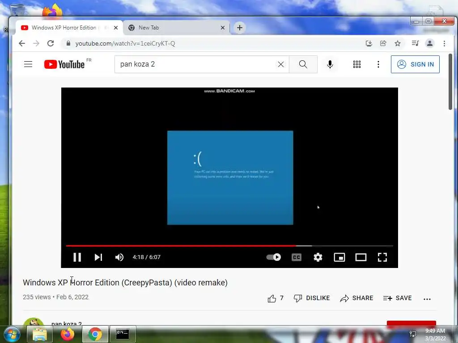
Task: Open Firefox from the taskbar
Action: (67, 334)
